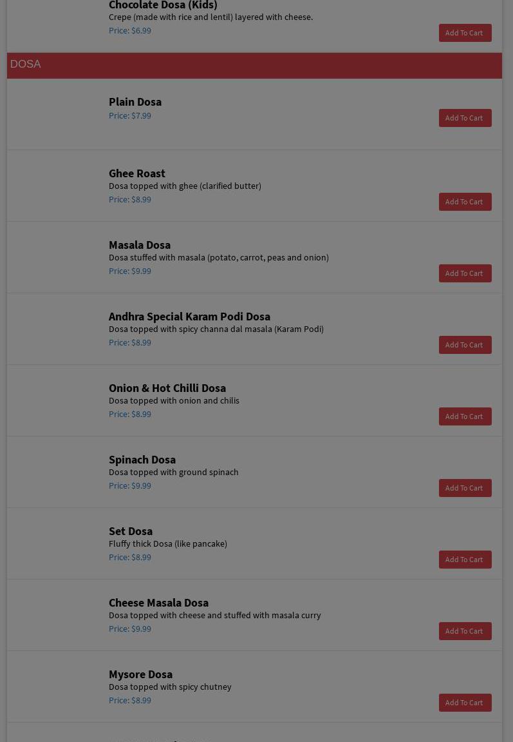Add Mysore Dosa to cart
The width and height of the screenshot is (513, 742).
tap(465, 703)
